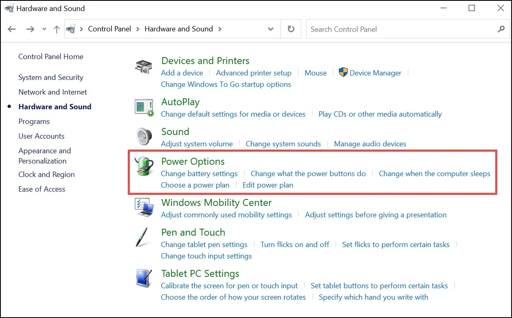The image size is (512, 318).
Task: Click the Power Options battery icon
Action: pyautogui.click(x=144, y=166)
